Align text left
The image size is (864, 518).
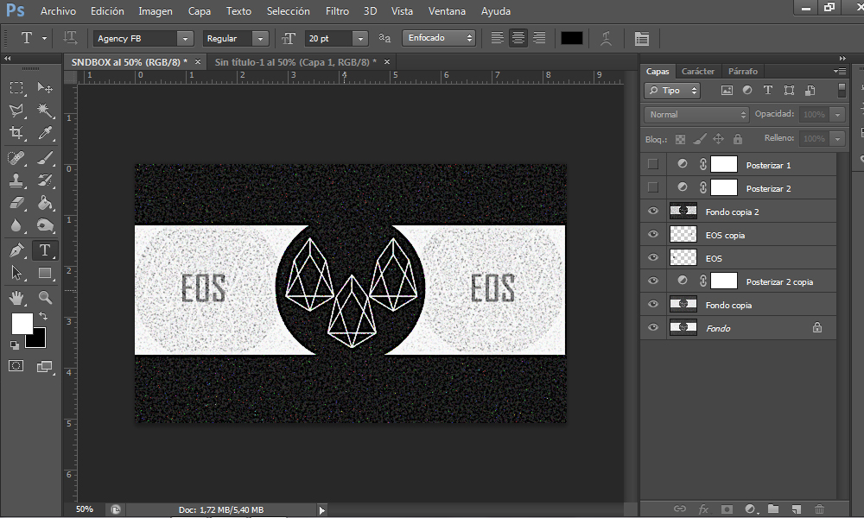(x=497, y=38)
